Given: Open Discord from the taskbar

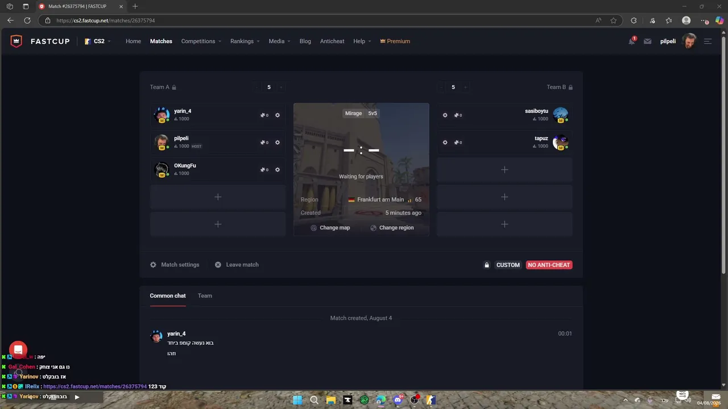Looking at the screenshot, I should (x=398, y=400).
